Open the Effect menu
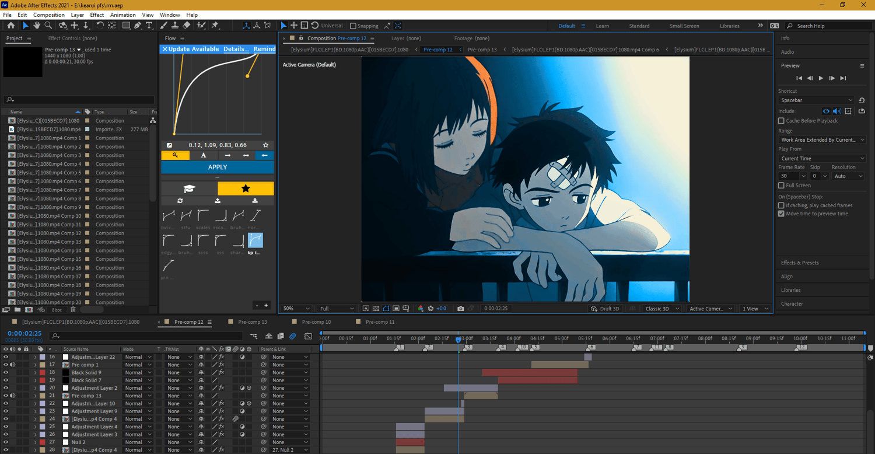Screen dimensions: 875x454 pos(97,15)
